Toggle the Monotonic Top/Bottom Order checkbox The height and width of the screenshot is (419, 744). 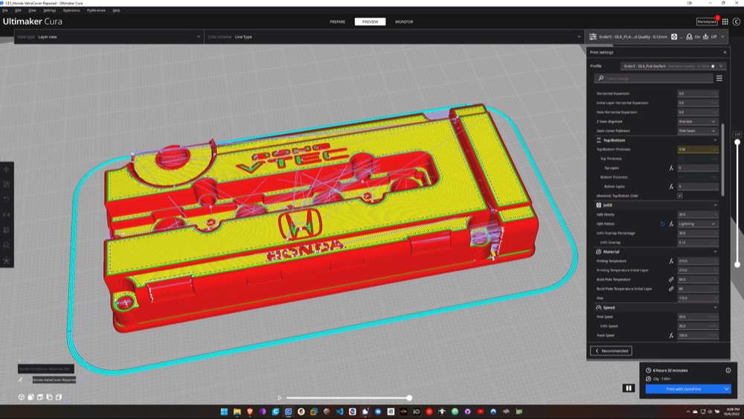680,196
